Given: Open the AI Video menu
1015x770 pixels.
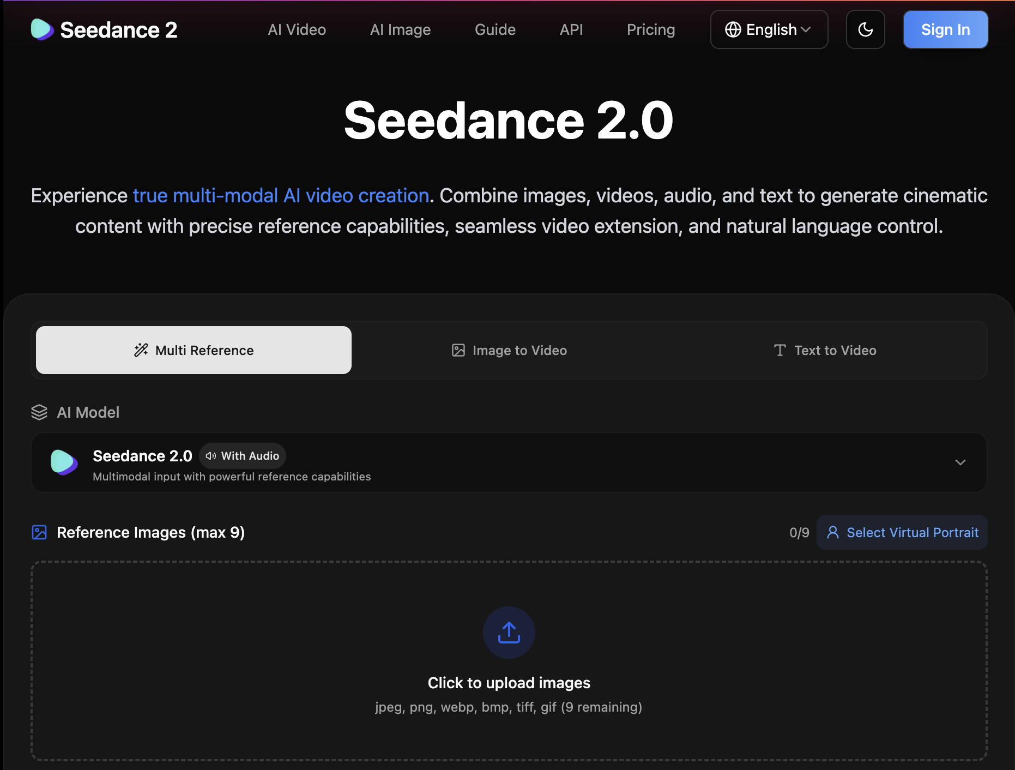Looking at the screenshot, I should 297,29.
